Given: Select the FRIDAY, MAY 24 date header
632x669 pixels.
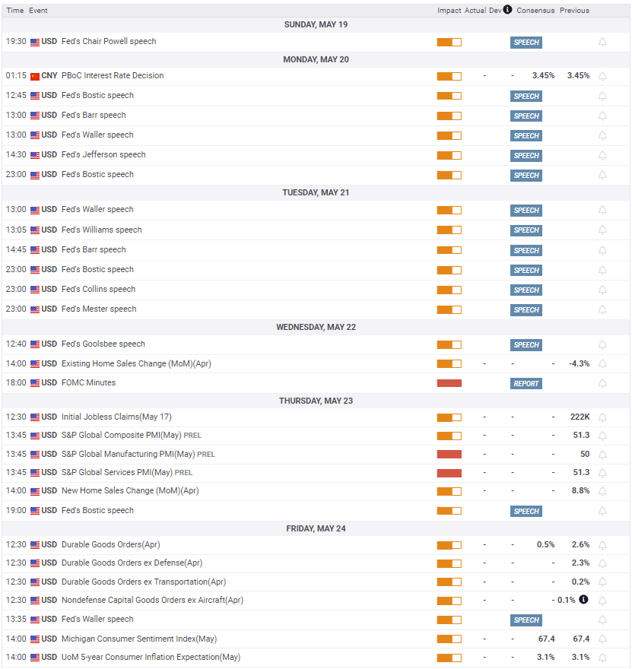Looking at the screenshot, I should point(316,528).
